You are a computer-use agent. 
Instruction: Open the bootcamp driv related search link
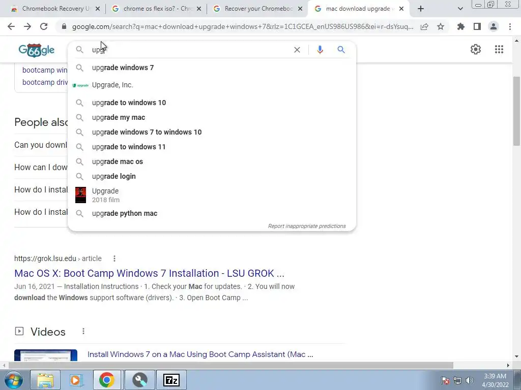[45, 82]
